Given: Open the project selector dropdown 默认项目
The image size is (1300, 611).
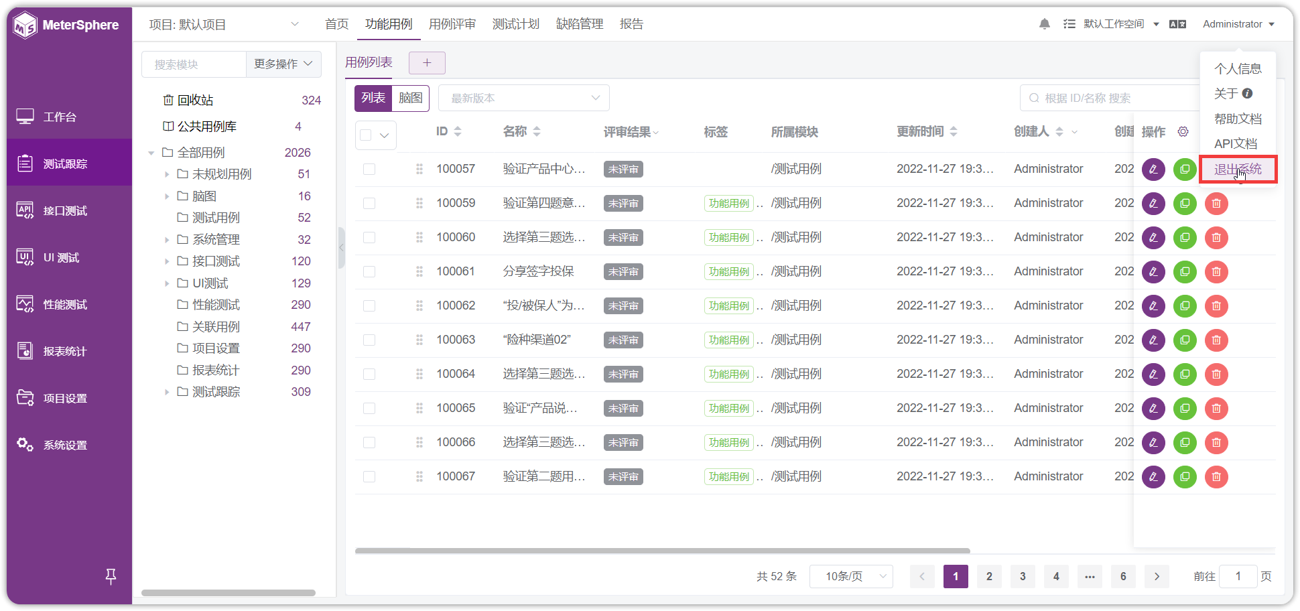Looking at the screenshot, I should [x=224, y=25].
